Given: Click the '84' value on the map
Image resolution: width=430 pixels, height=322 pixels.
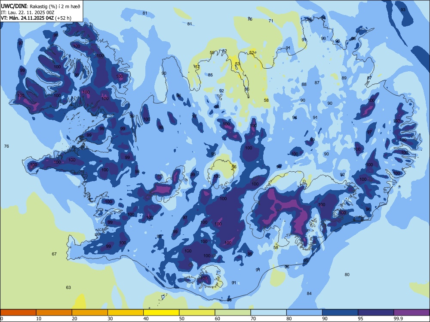Looking at the screenshot, I should [x=309, y=294].
